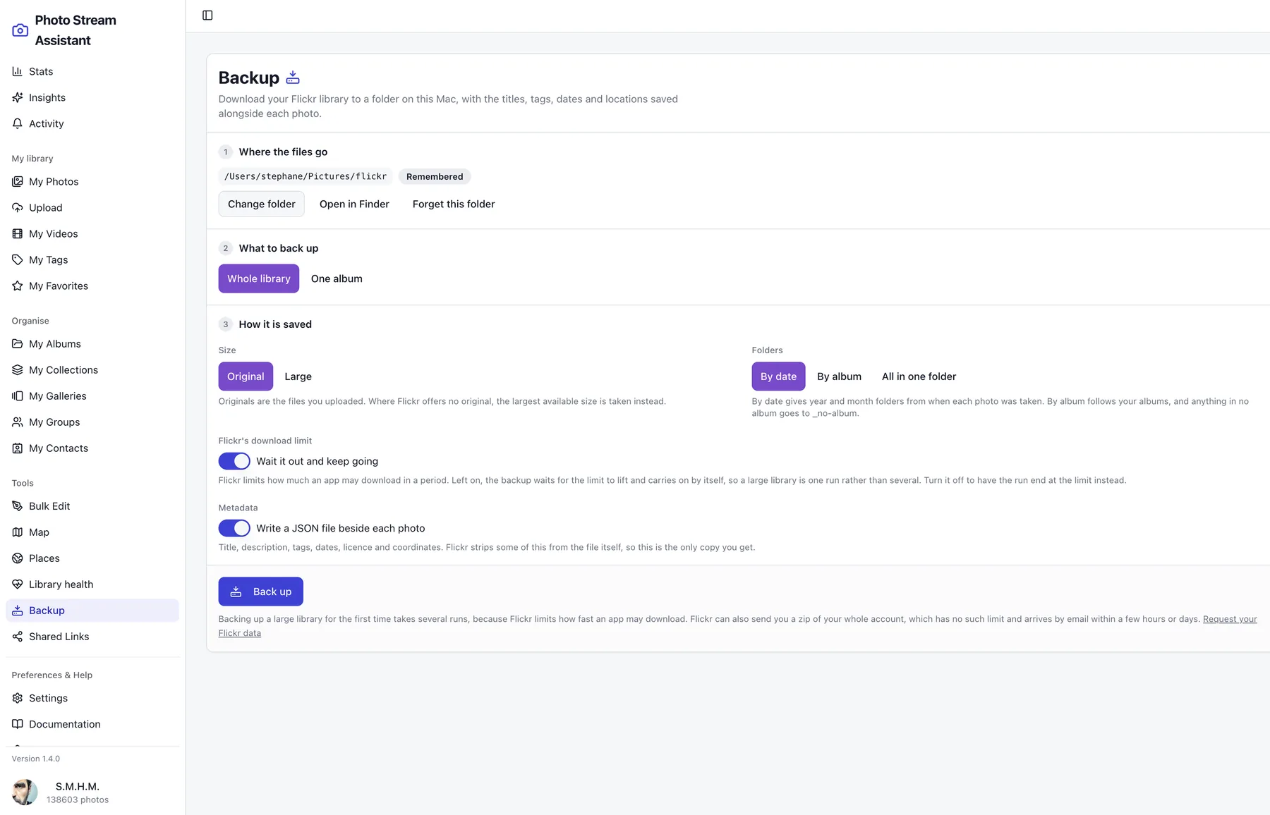Start the backup with Back up button

[261, 592]
